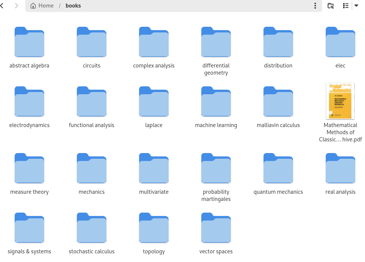The image size is (365, 262).
Task: Click the "complex analysis" label
Action: (153, 66)
